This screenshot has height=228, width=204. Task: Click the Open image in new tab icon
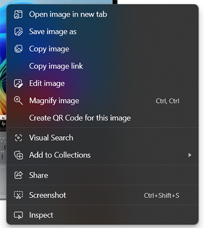(18, 14)
